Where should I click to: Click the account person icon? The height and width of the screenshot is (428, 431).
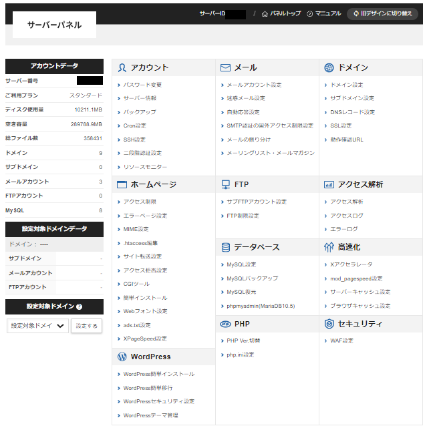(x=122, y=67)
